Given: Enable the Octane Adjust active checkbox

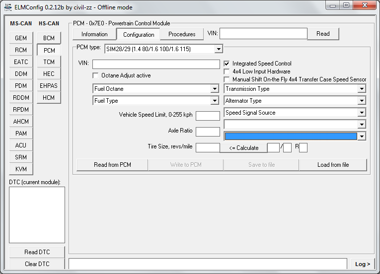Looking at the screenshot, I should click(x=96, y=75).
